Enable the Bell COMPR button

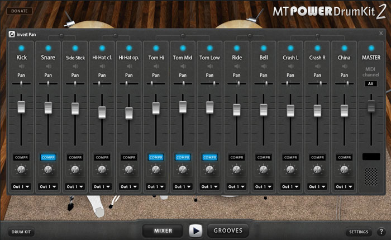(264, 157)
